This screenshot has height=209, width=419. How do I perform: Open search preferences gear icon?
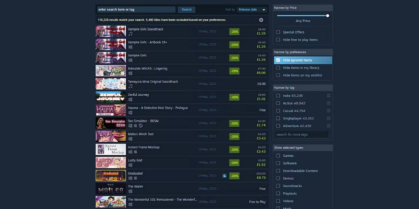261,20
